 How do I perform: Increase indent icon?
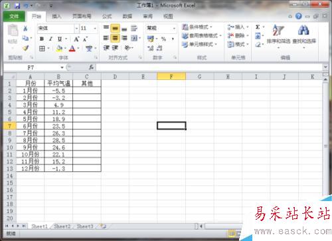115,47
